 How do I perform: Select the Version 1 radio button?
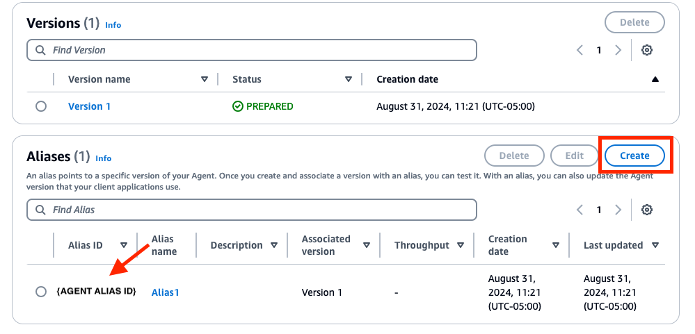(x=41, y=107)
